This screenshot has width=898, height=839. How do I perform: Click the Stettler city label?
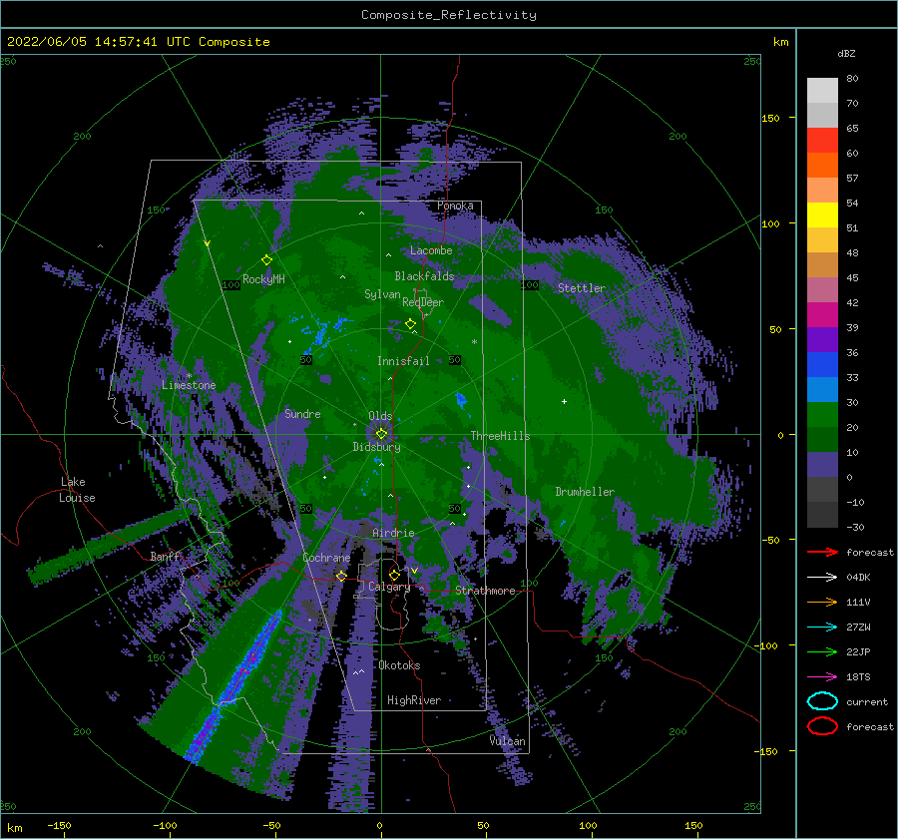coord(582,288)
